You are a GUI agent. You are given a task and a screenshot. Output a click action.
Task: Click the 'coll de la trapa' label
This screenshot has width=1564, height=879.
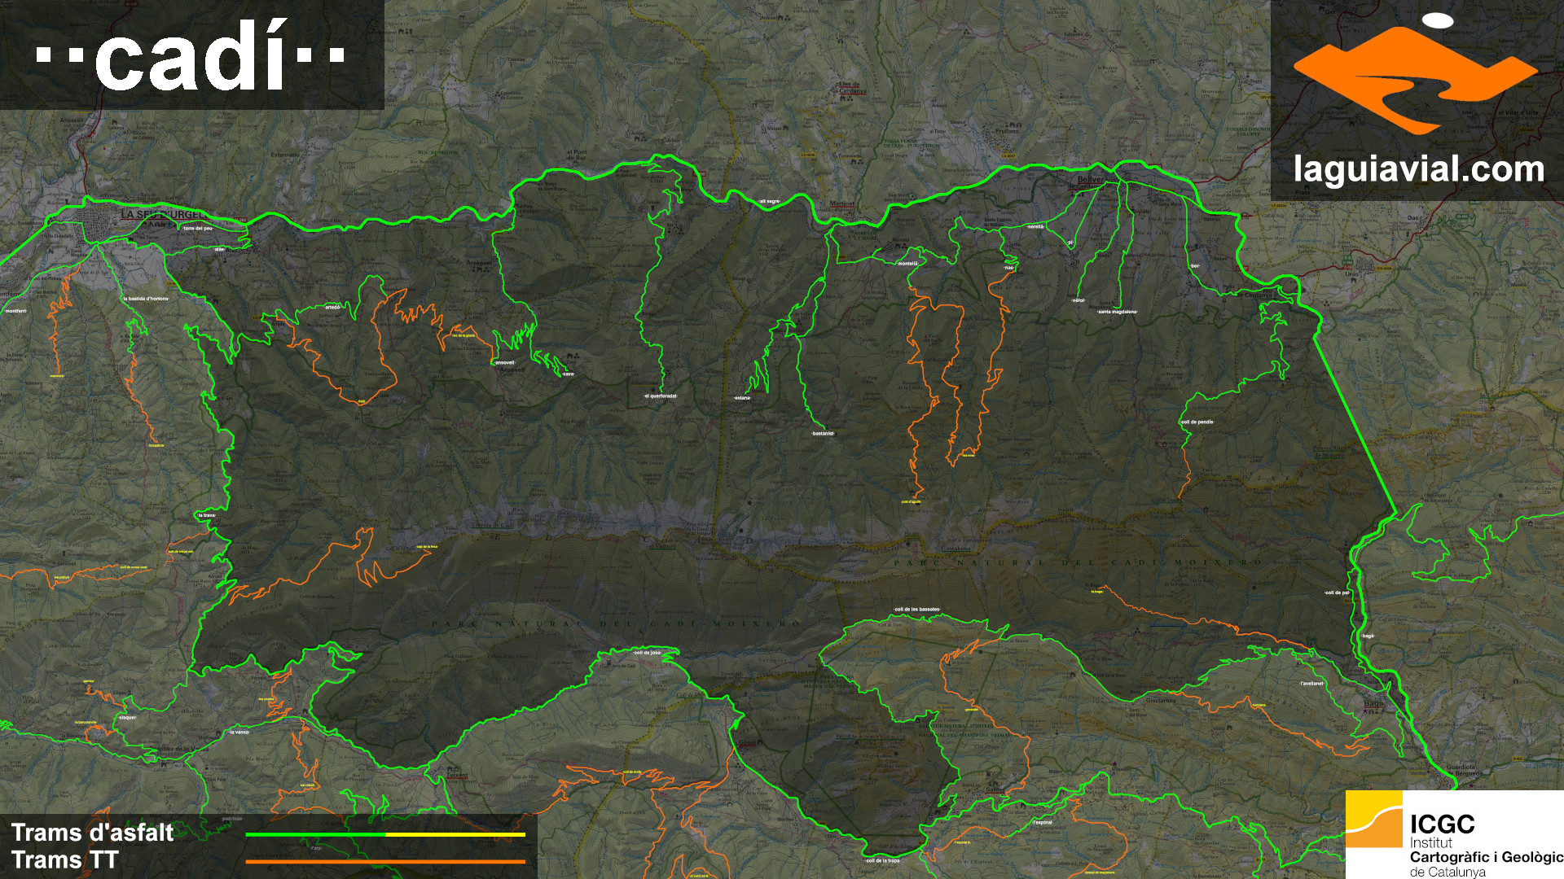[x=882, y=860]
